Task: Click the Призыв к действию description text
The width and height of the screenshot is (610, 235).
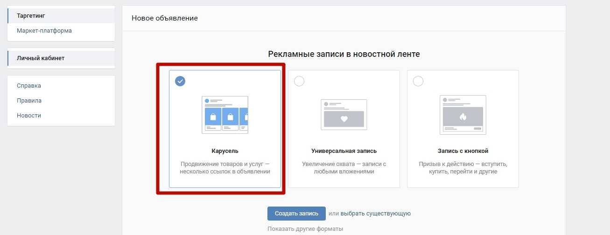Action: (x=463, y=168)
